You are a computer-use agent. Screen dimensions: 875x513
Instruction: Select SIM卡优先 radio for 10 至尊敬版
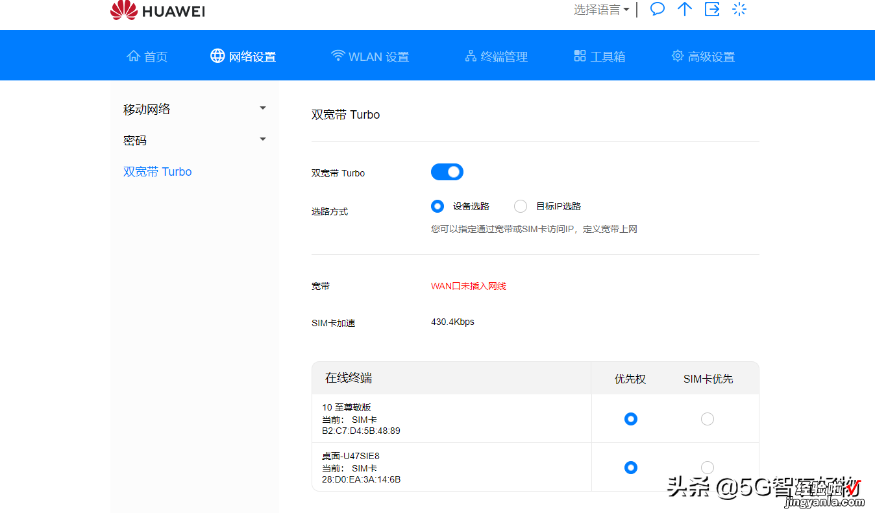pyautogui.click(x=708, y=419)
